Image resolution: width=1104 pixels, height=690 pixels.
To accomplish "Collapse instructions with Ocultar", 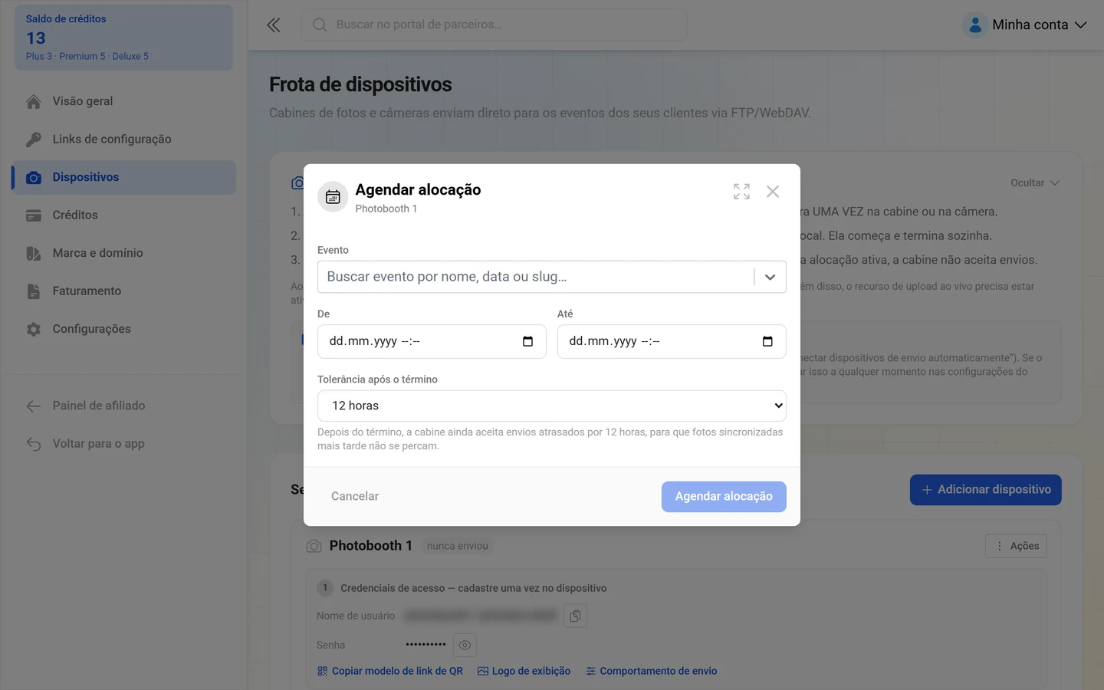I will coord(1035,182).
